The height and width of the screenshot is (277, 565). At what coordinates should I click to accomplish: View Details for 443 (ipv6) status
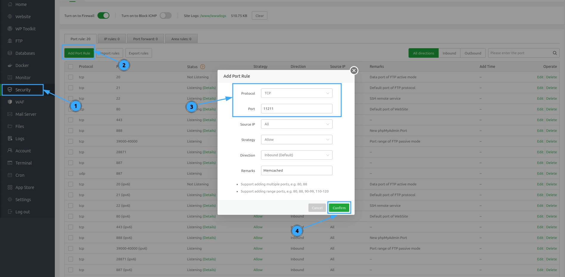coord(209,227)
